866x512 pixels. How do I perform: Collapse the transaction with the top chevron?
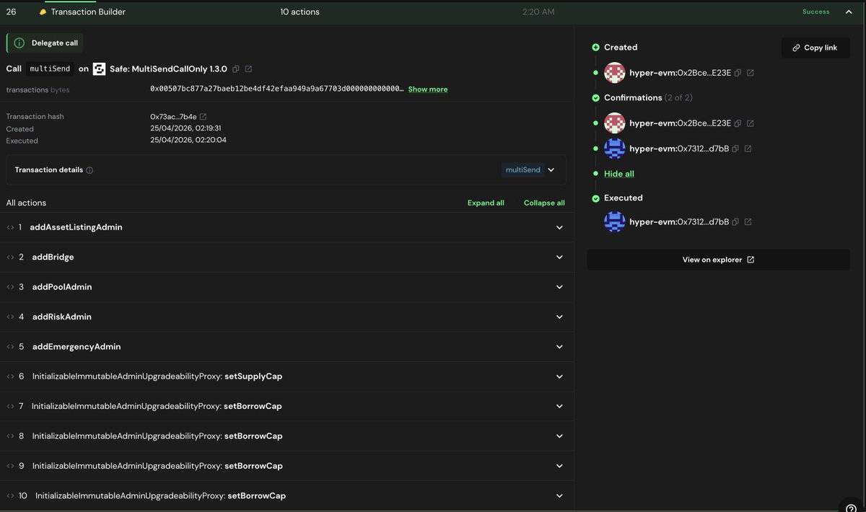tap(848, 11)
